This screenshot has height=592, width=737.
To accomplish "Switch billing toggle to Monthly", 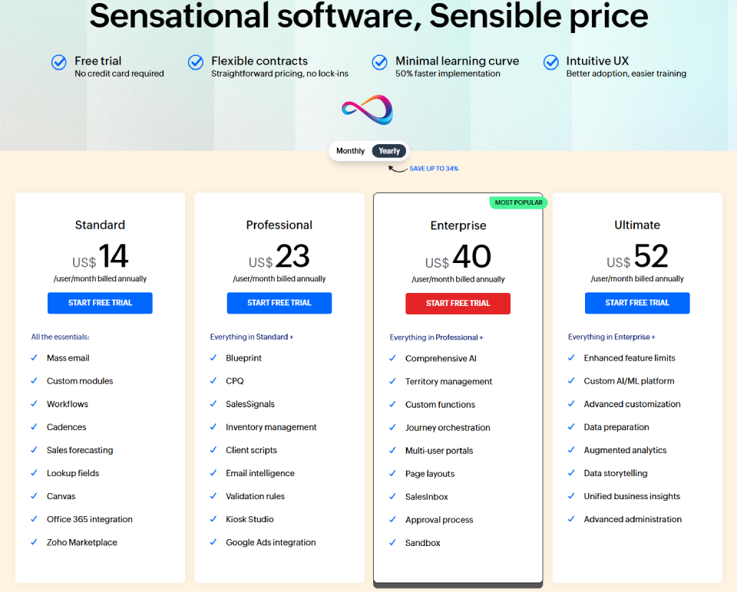I will coord(350,151).
